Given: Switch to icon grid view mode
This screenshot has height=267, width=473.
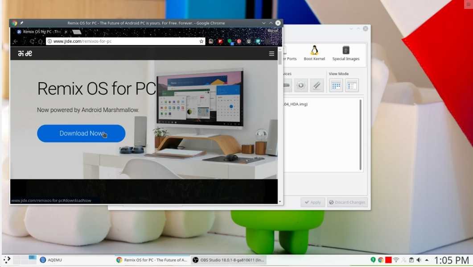Looking at the screenshot, I should 336,85.
